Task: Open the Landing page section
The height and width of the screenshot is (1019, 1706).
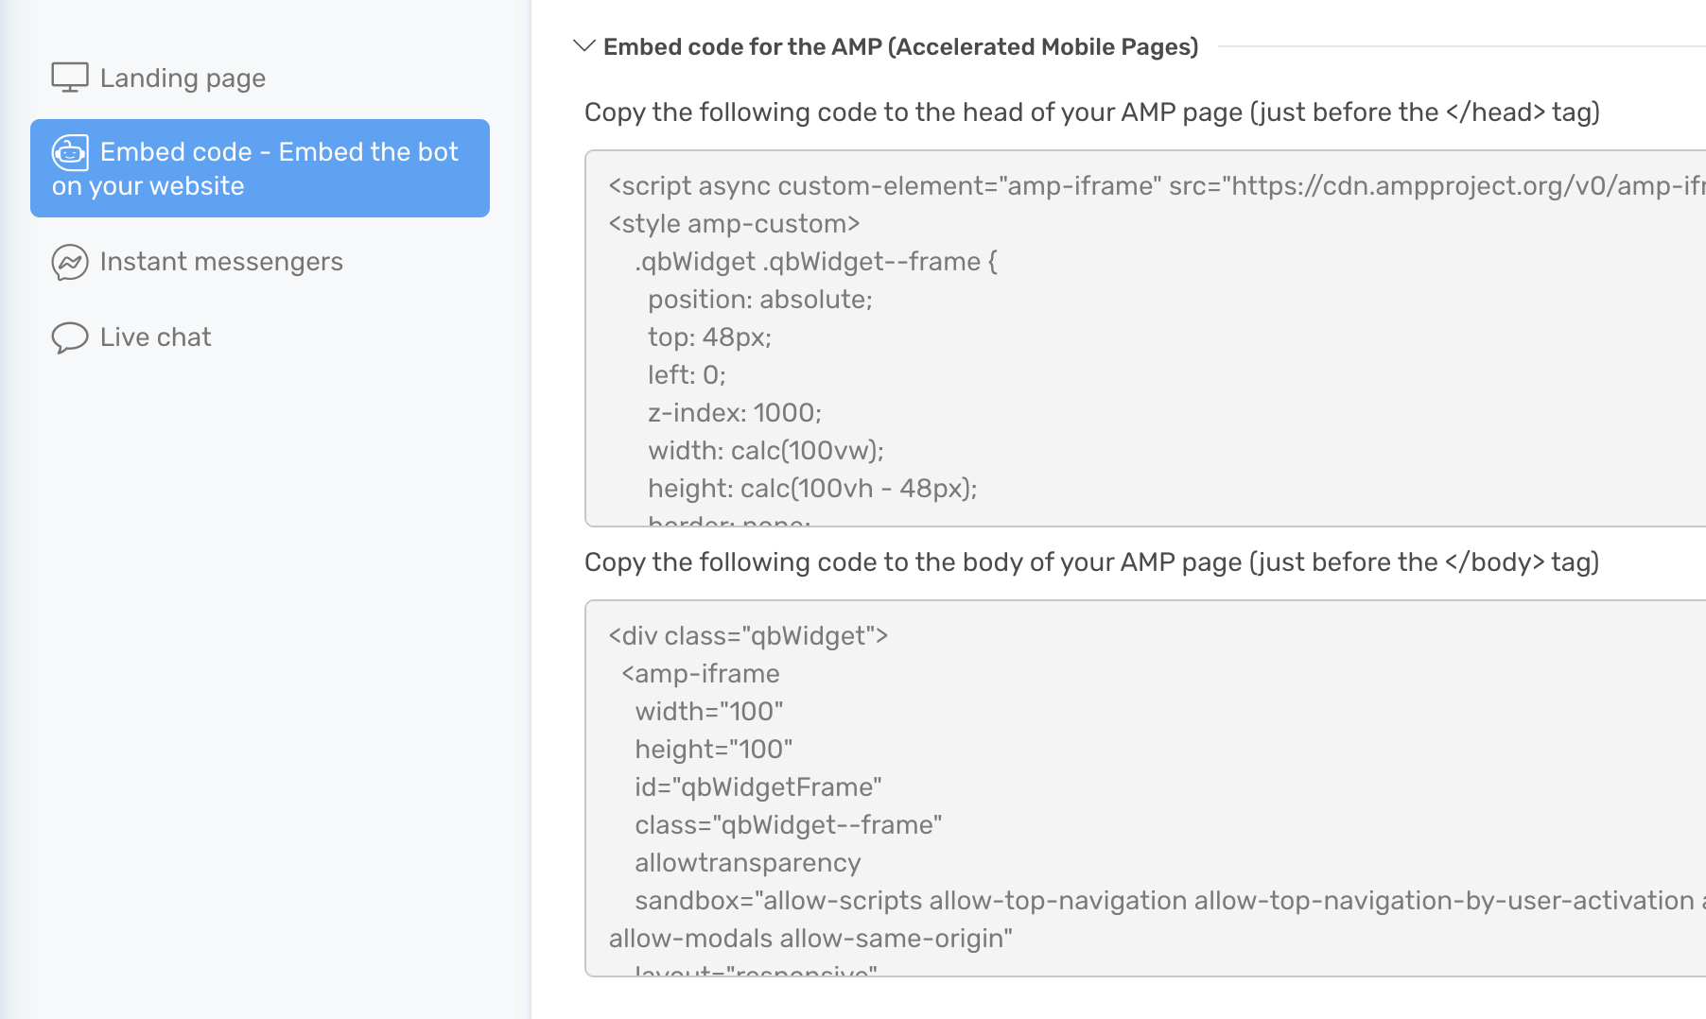Action: pos(182,78)
